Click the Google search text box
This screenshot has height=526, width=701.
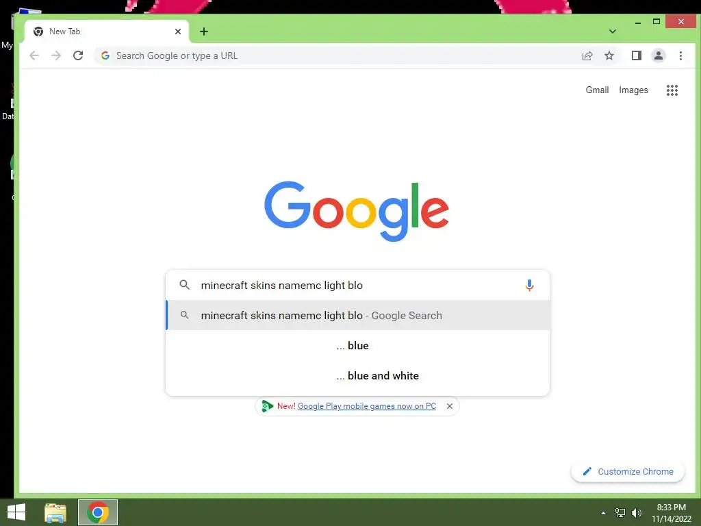(357, 285)
